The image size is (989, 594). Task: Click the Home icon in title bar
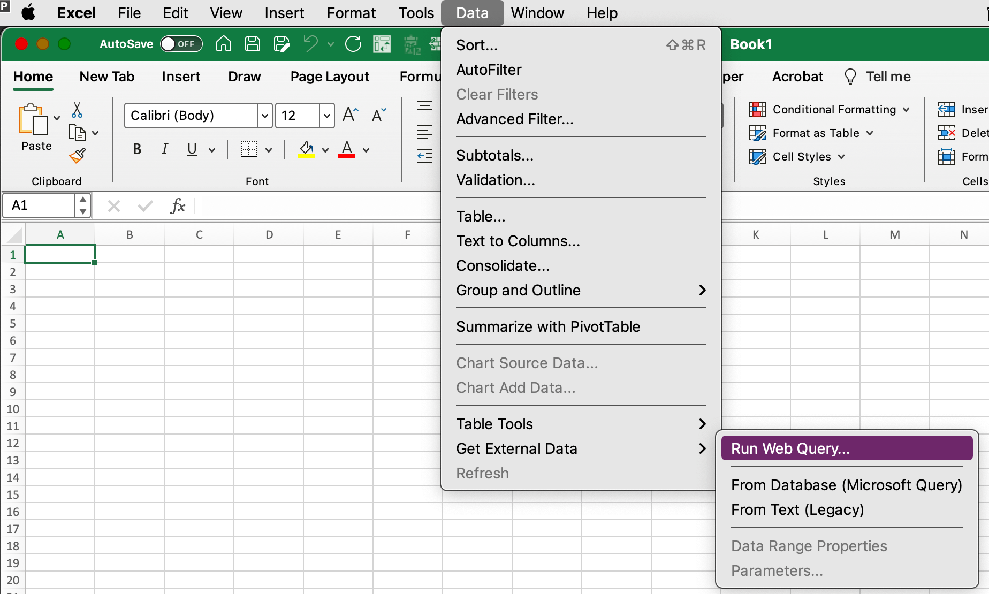pyautogui.click(x=224, y=44)
